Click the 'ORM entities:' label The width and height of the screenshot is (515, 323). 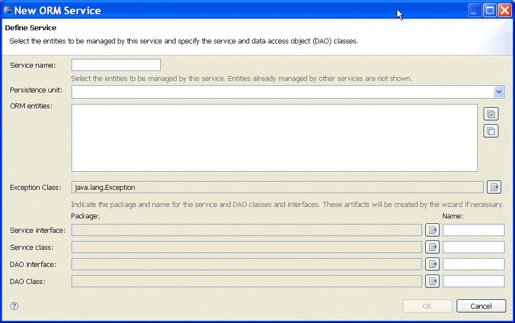pyautogui.click(x=31, y=106)
